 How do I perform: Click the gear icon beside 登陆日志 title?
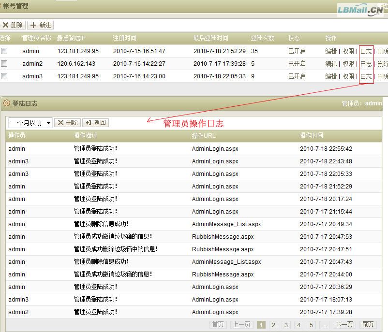(7, 103)
